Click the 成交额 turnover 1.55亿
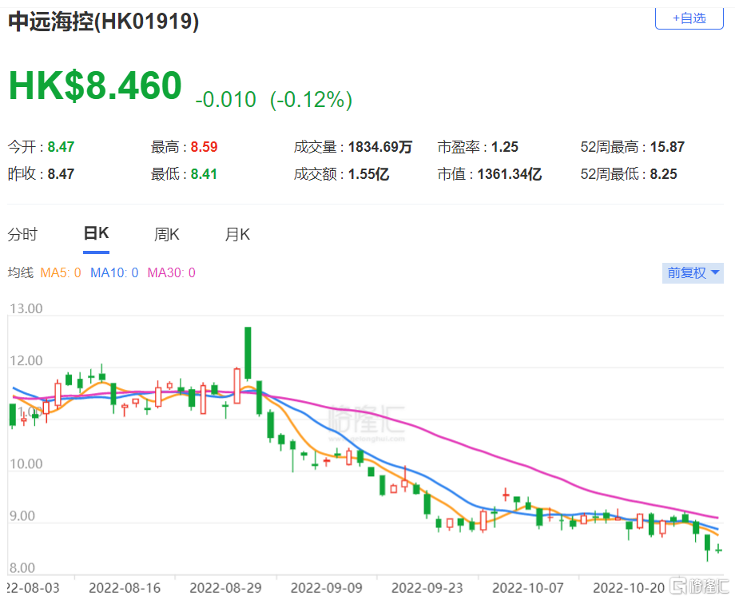 368,174
